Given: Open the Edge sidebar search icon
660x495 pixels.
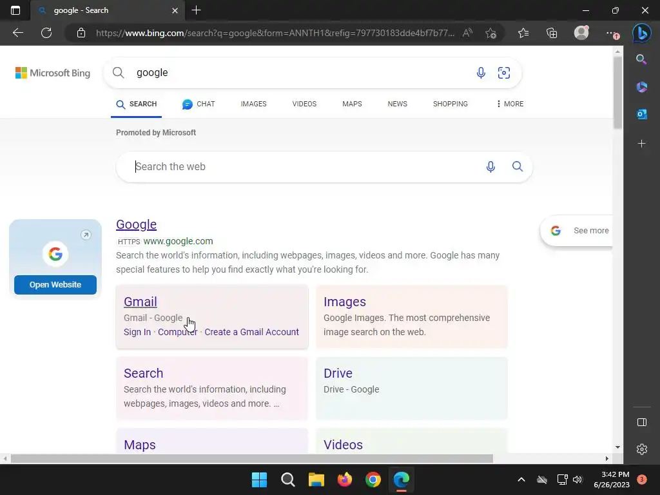Looking at the screenshot, I should tap(641, 59).
